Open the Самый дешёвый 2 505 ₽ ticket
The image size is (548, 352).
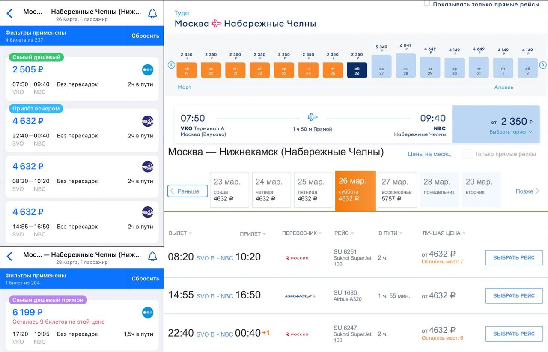82,80
